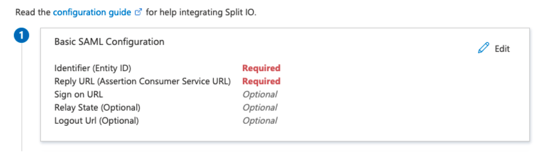Click the Identifier (Entity ID) label

point(93,68)
